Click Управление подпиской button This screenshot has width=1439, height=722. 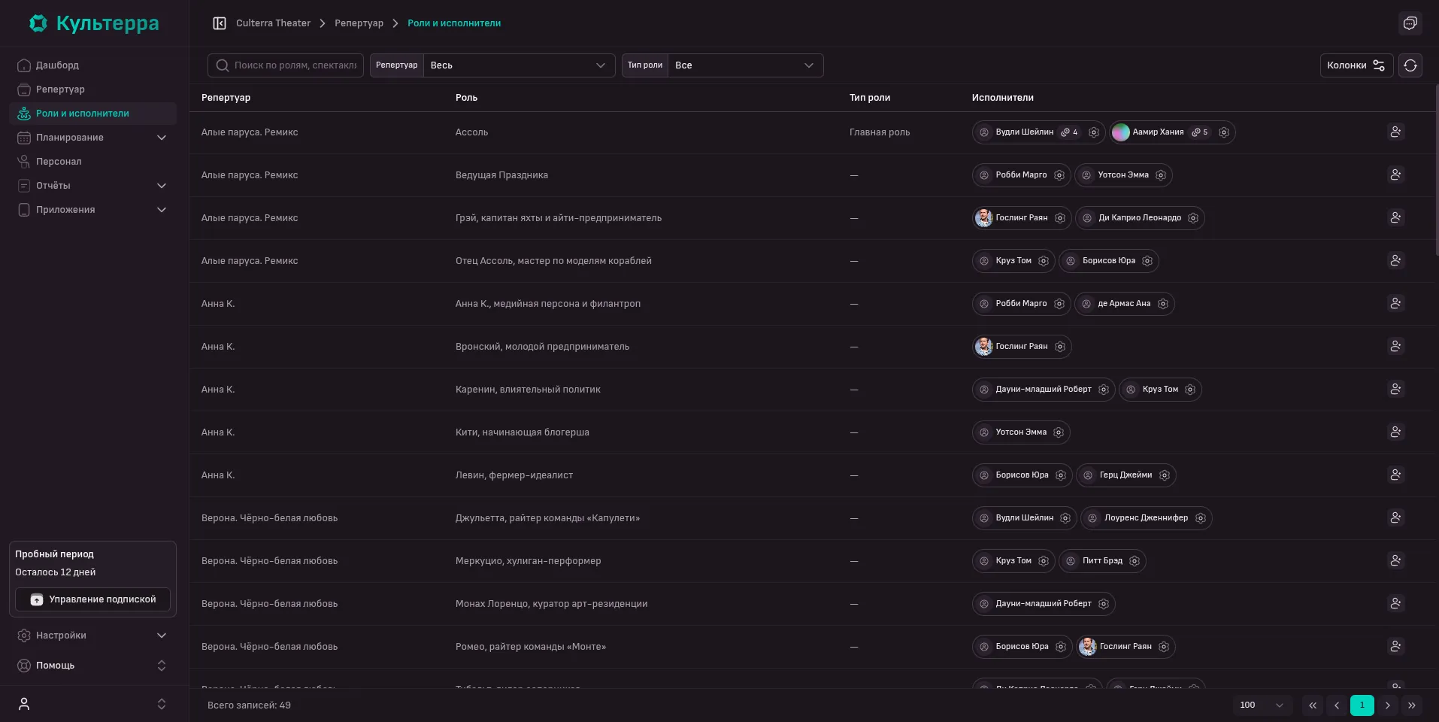92,599
